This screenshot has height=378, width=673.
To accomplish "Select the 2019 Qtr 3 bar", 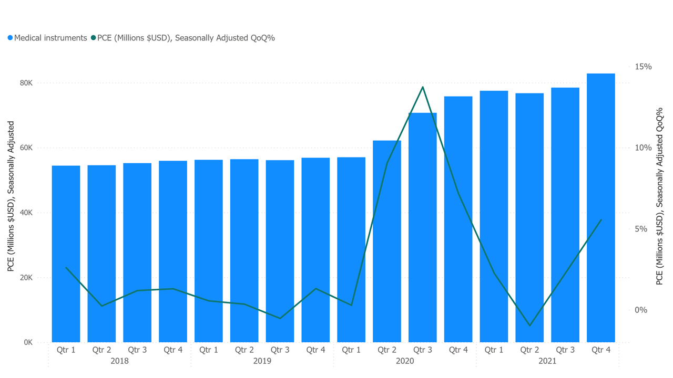I will click(280, 251).
